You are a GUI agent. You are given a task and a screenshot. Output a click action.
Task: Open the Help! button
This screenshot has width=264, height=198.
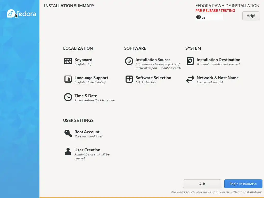pyautogui.click(x=251, y=16)
